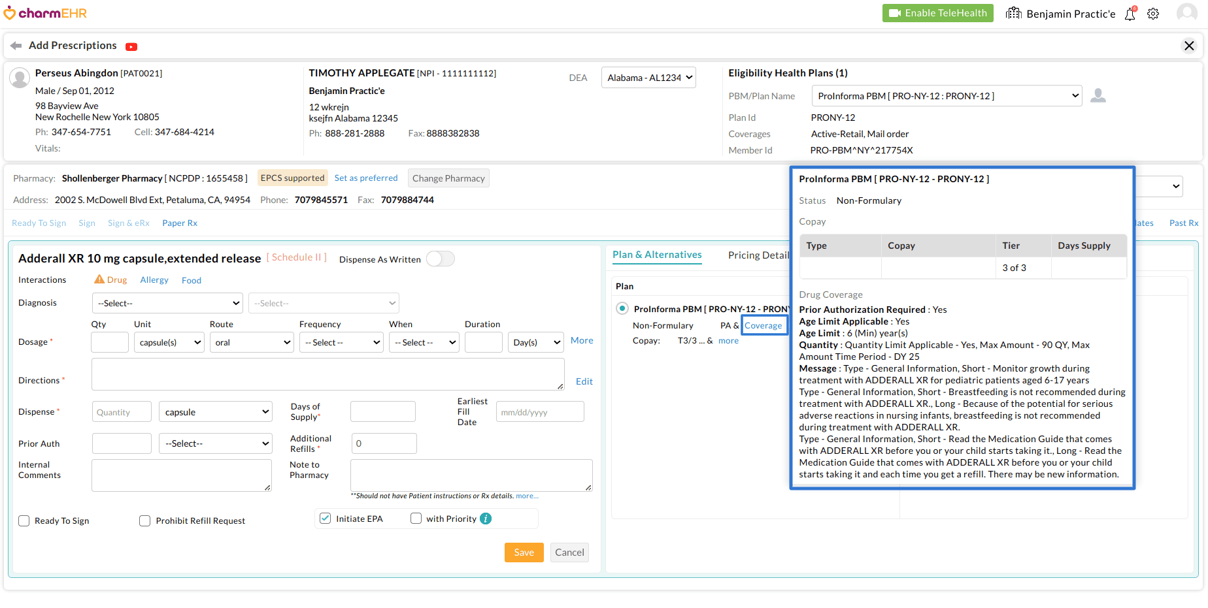Click the user profile avatar in header
This screenshot has width=1208, height=608.
[x=1186, y=13]
